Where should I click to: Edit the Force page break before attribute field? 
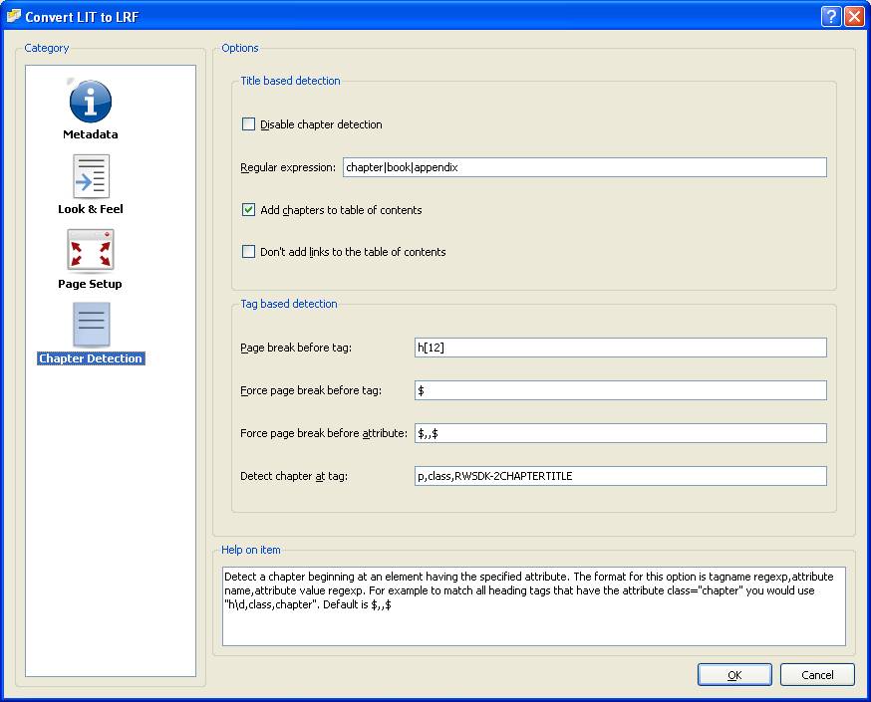(x=621, y=433)
